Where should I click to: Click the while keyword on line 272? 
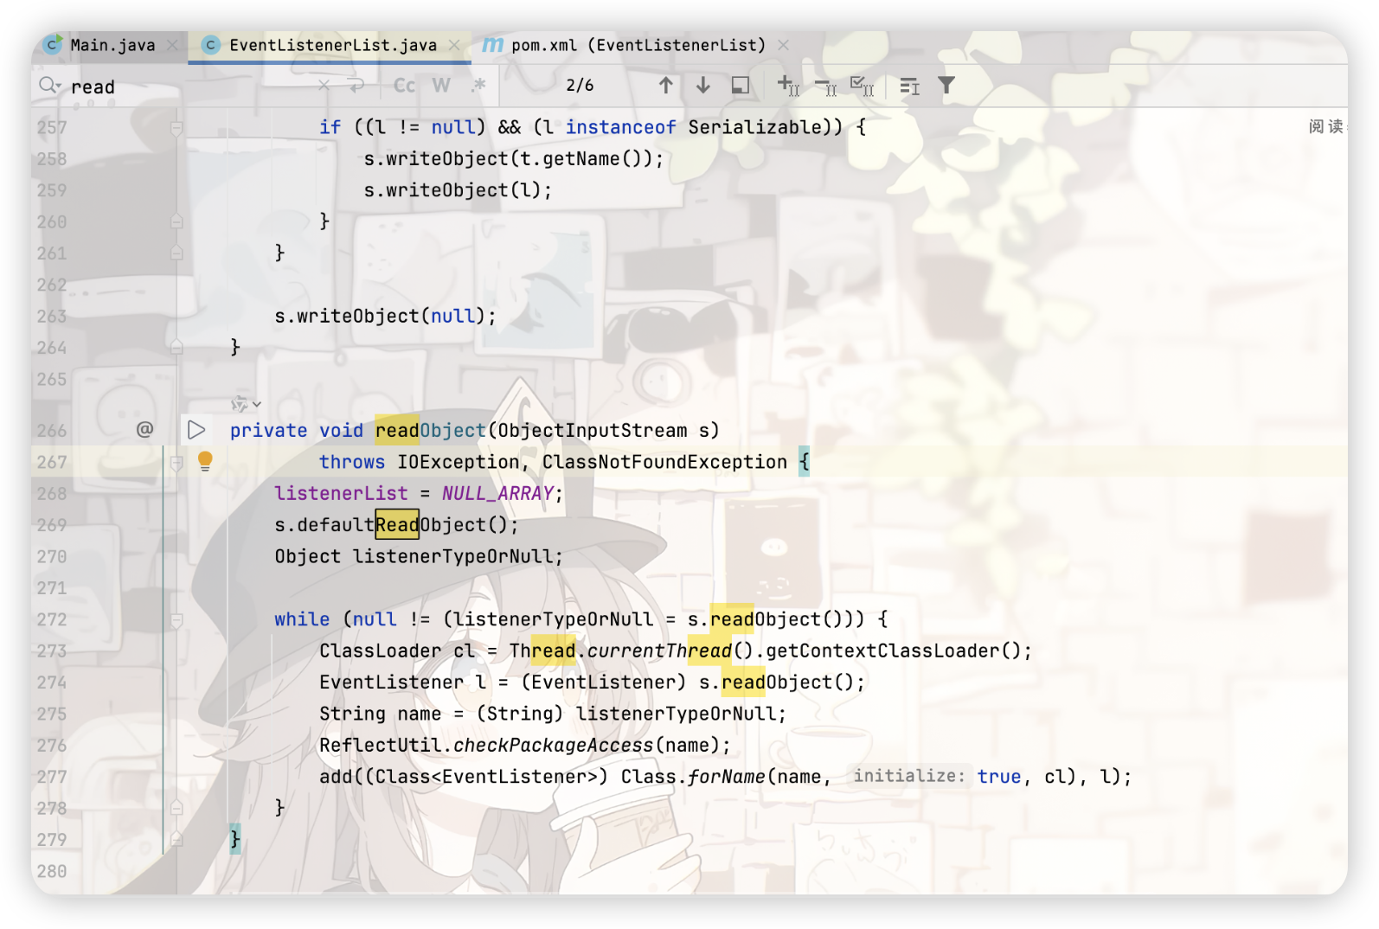(x=302, y=619)
